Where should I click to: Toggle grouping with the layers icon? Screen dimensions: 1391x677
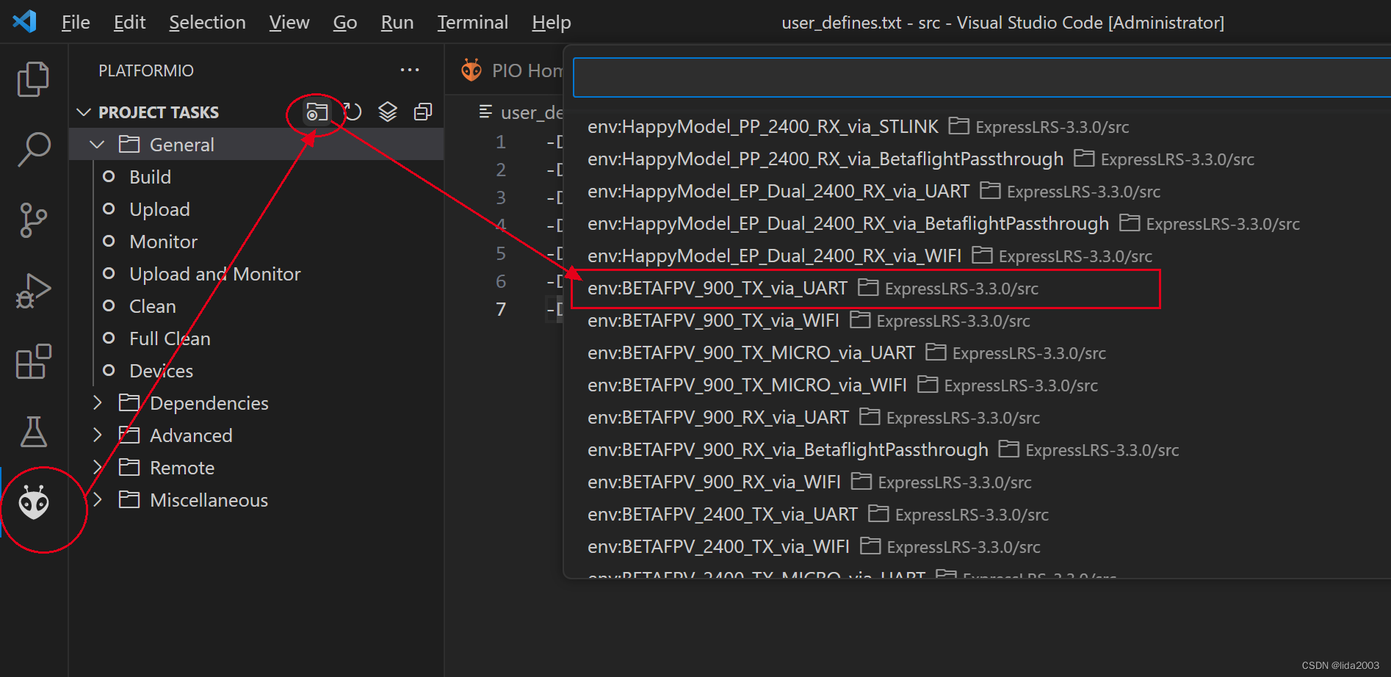click(388, 112)
